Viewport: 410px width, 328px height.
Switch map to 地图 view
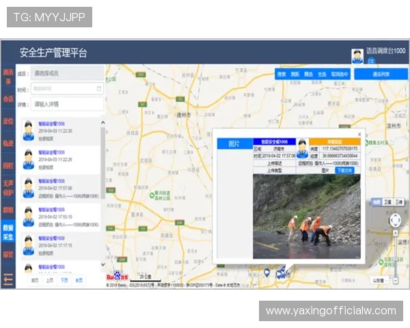click(377, 202)
